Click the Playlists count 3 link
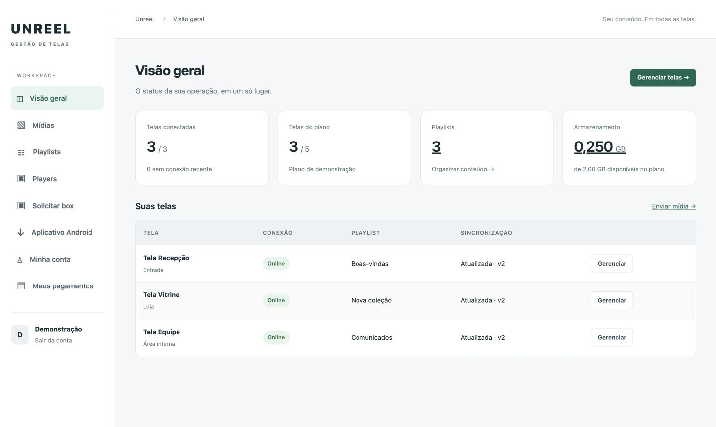Screen dimensions: 716x427 [x=436, y=147]
